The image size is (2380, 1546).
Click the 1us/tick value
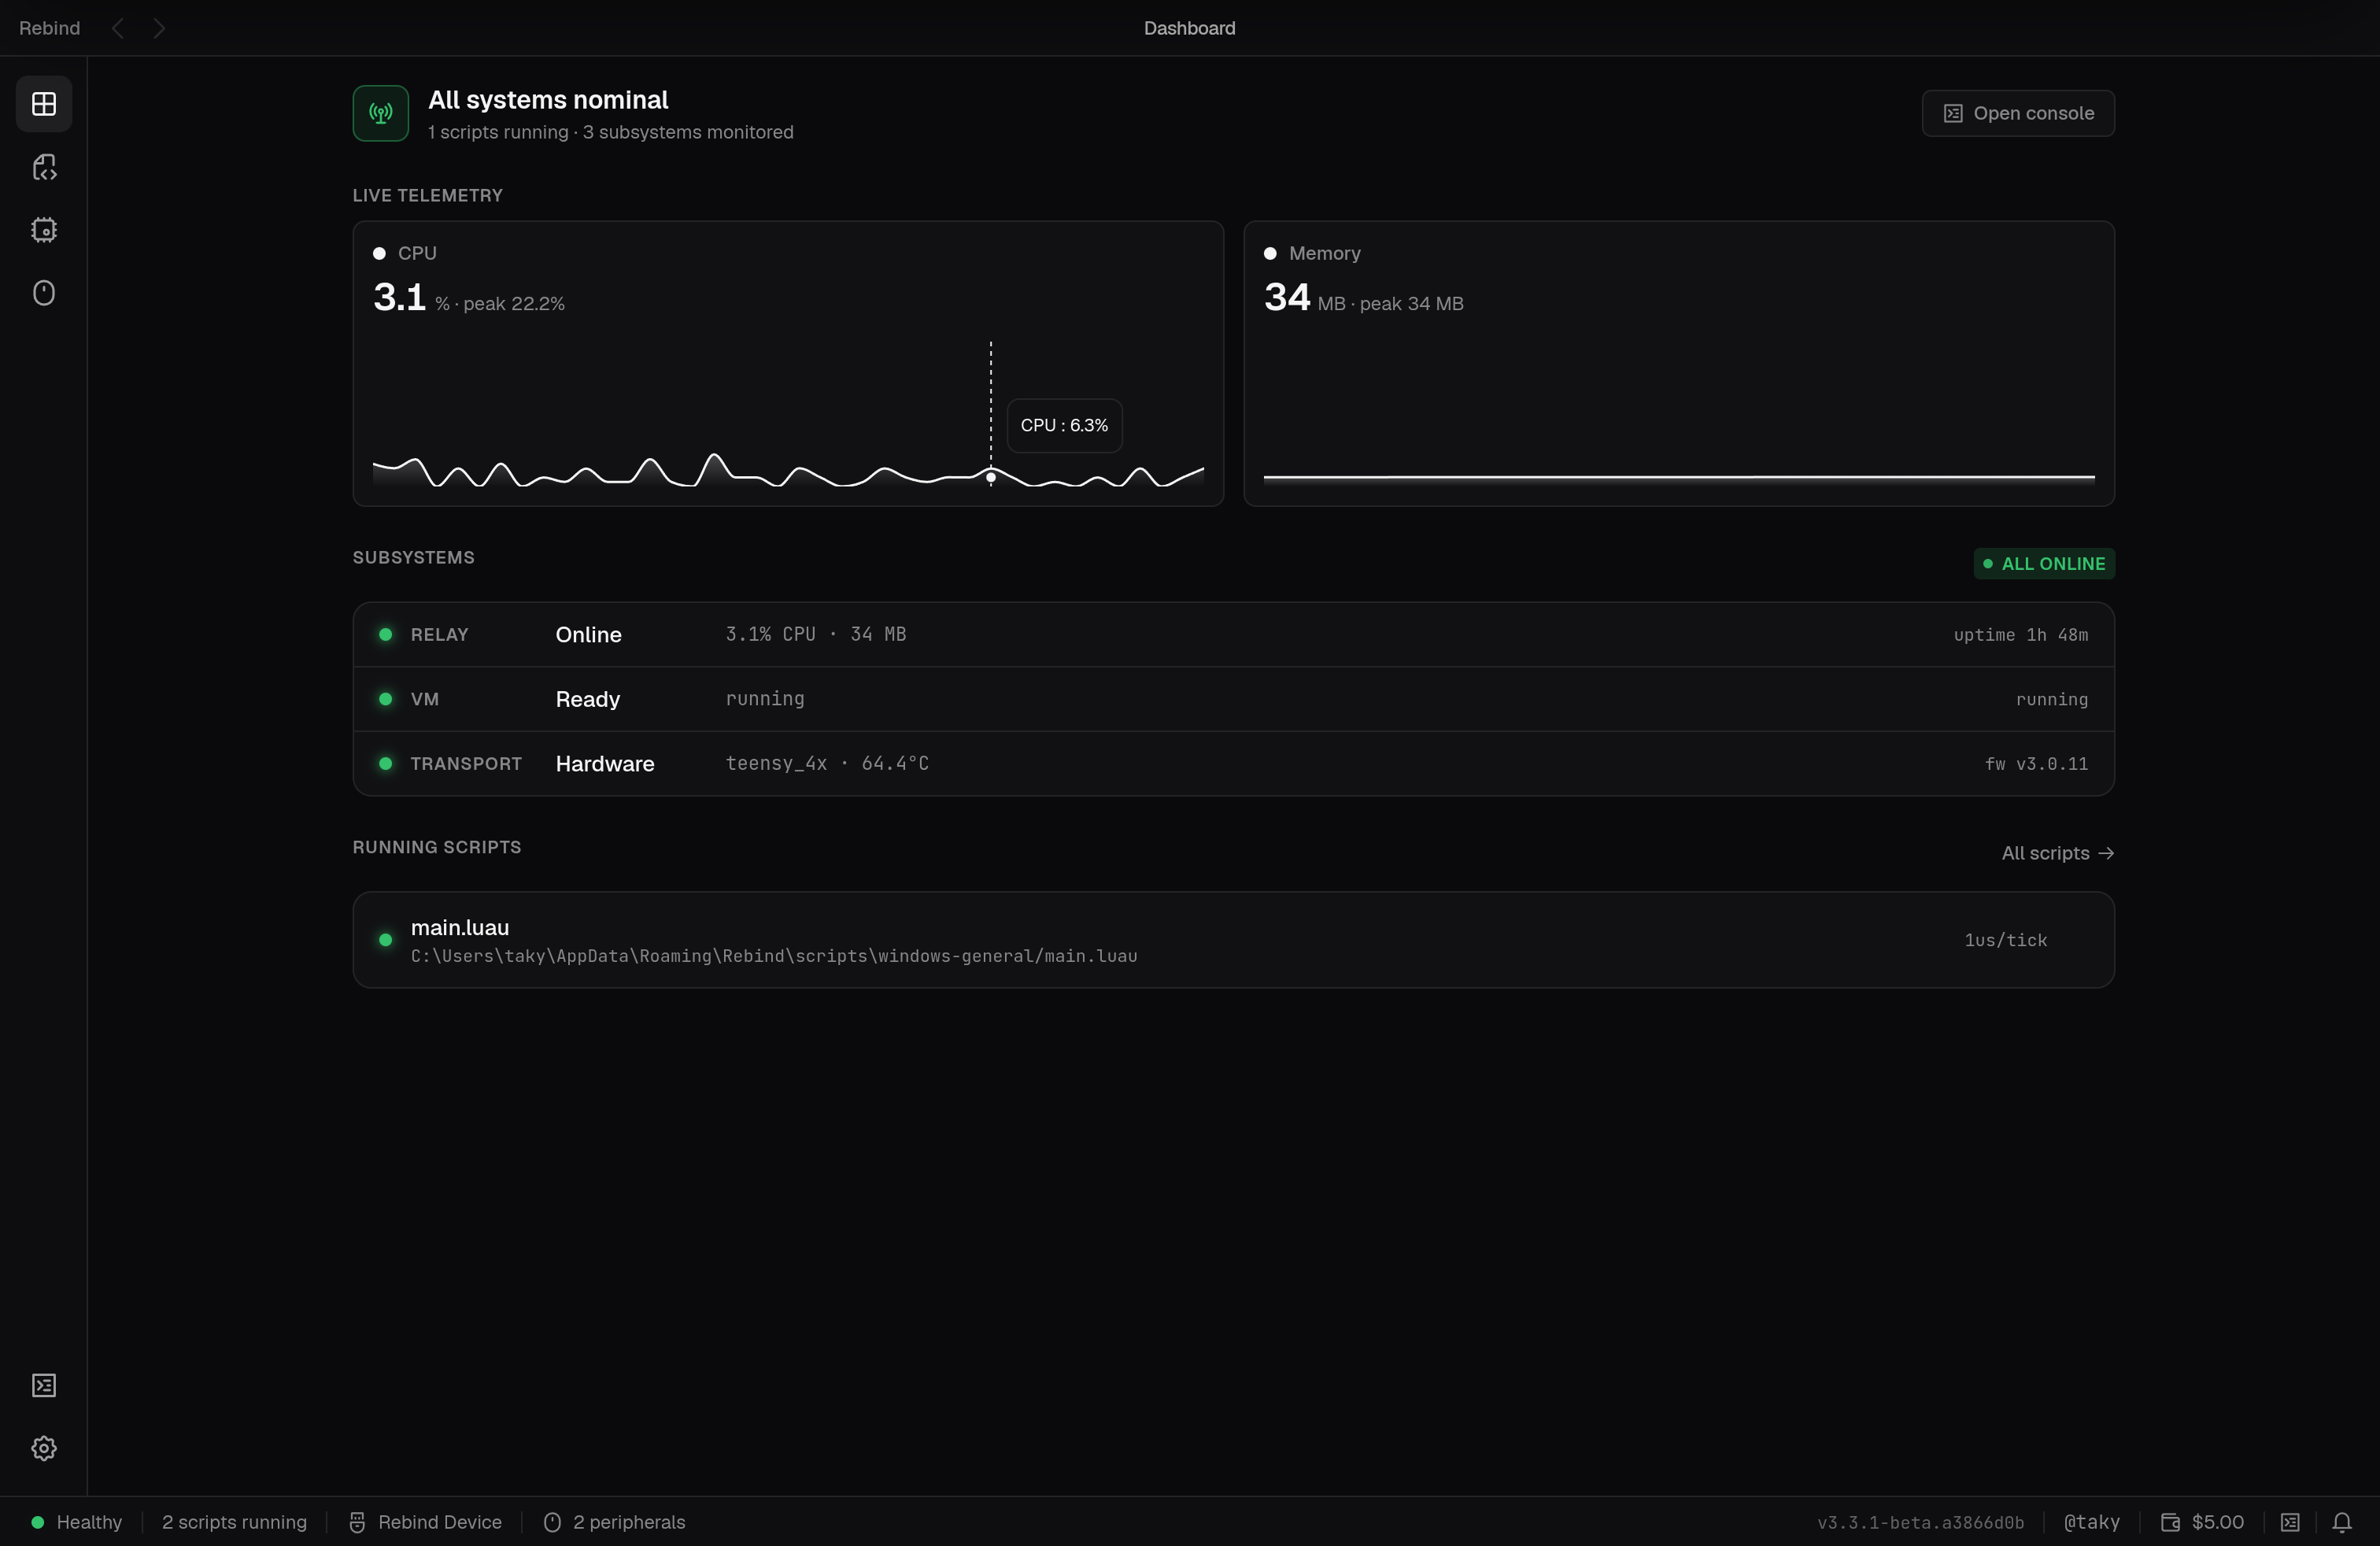tap(2005, 940)
